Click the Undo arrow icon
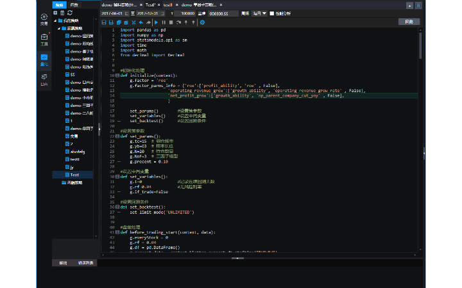 pyautogui.click(x=141, y=22)
